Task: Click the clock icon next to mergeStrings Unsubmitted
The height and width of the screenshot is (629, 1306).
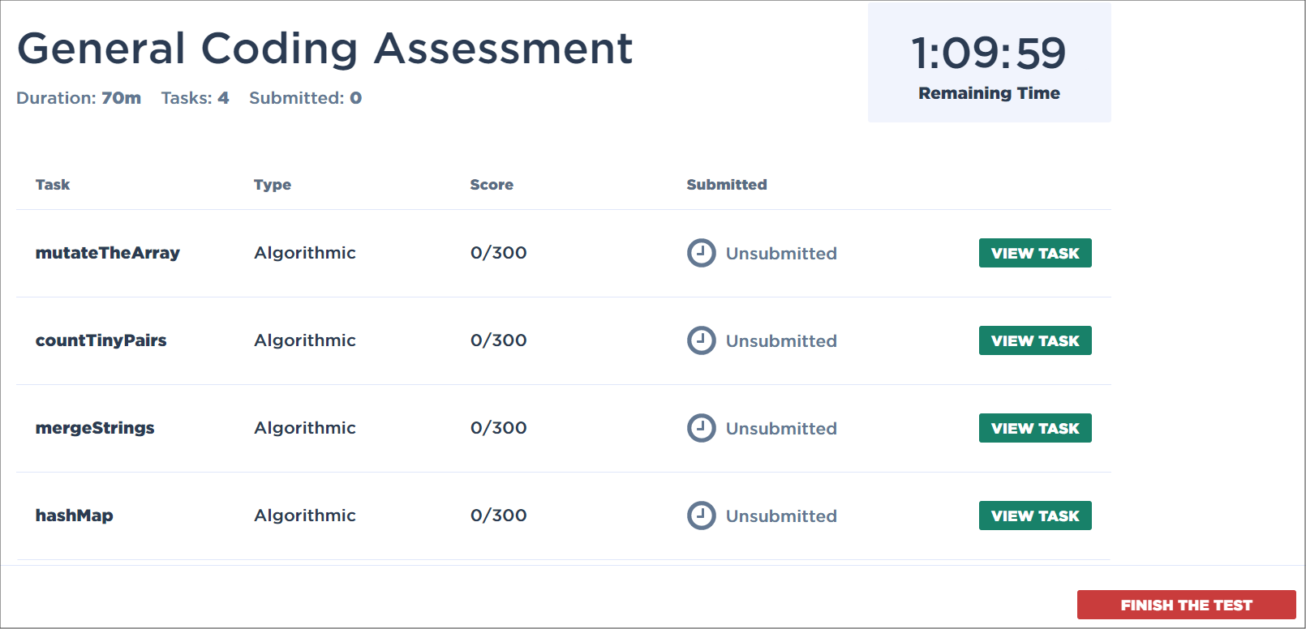Action: click(701, 428)
